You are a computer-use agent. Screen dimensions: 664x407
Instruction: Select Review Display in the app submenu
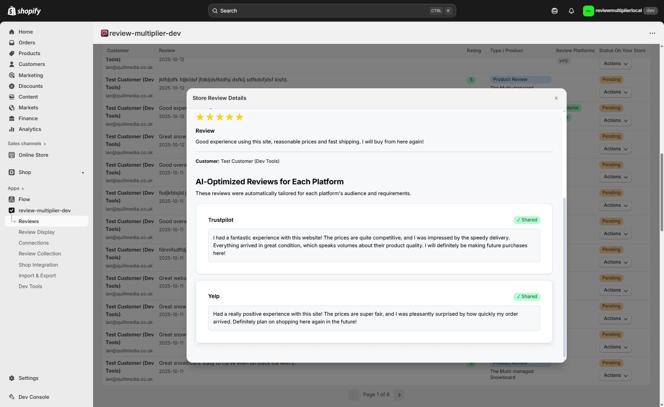tap(36, 232)
